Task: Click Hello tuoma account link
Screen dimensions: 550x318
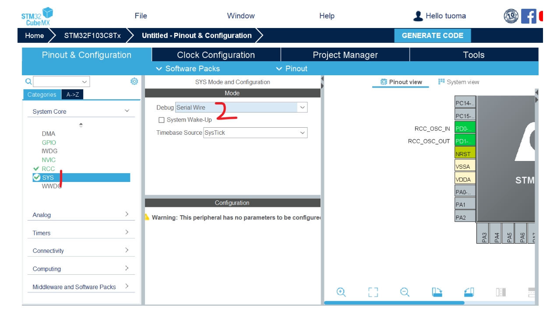Action: pos(446,16)
